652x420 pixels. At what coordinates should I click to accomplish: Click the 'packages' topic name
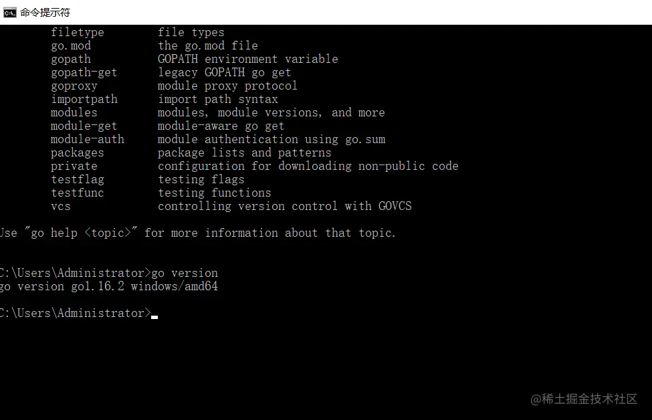pyautogui.click(x=77, y=152)
